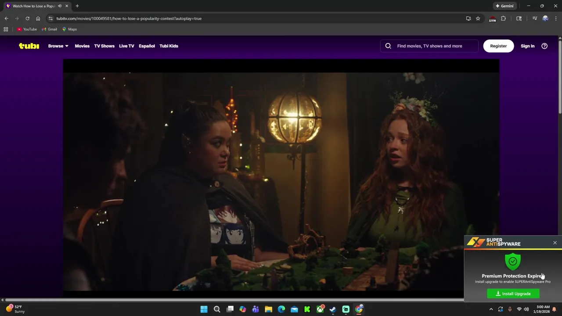Show hidden system tray icons

point(491,309)
